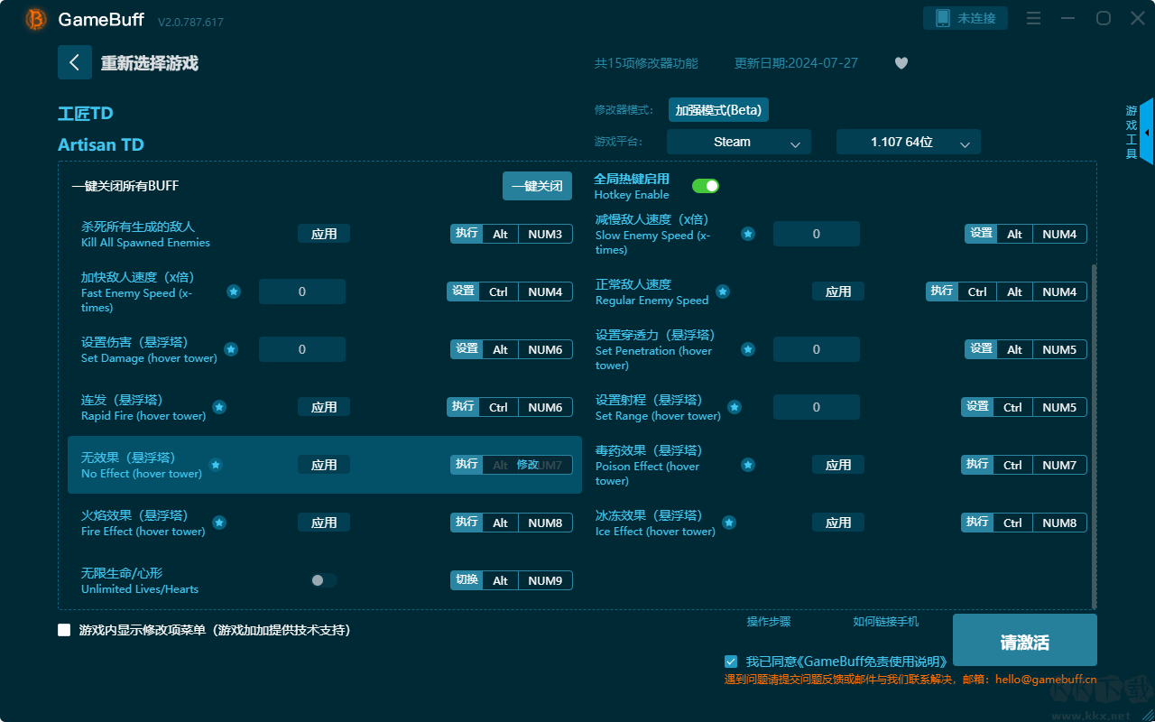The width and height of the screenshot is (1155, 722).
Task: Click the 一键关闭 button
Action: pyautogui.click(x=537, y=186)
